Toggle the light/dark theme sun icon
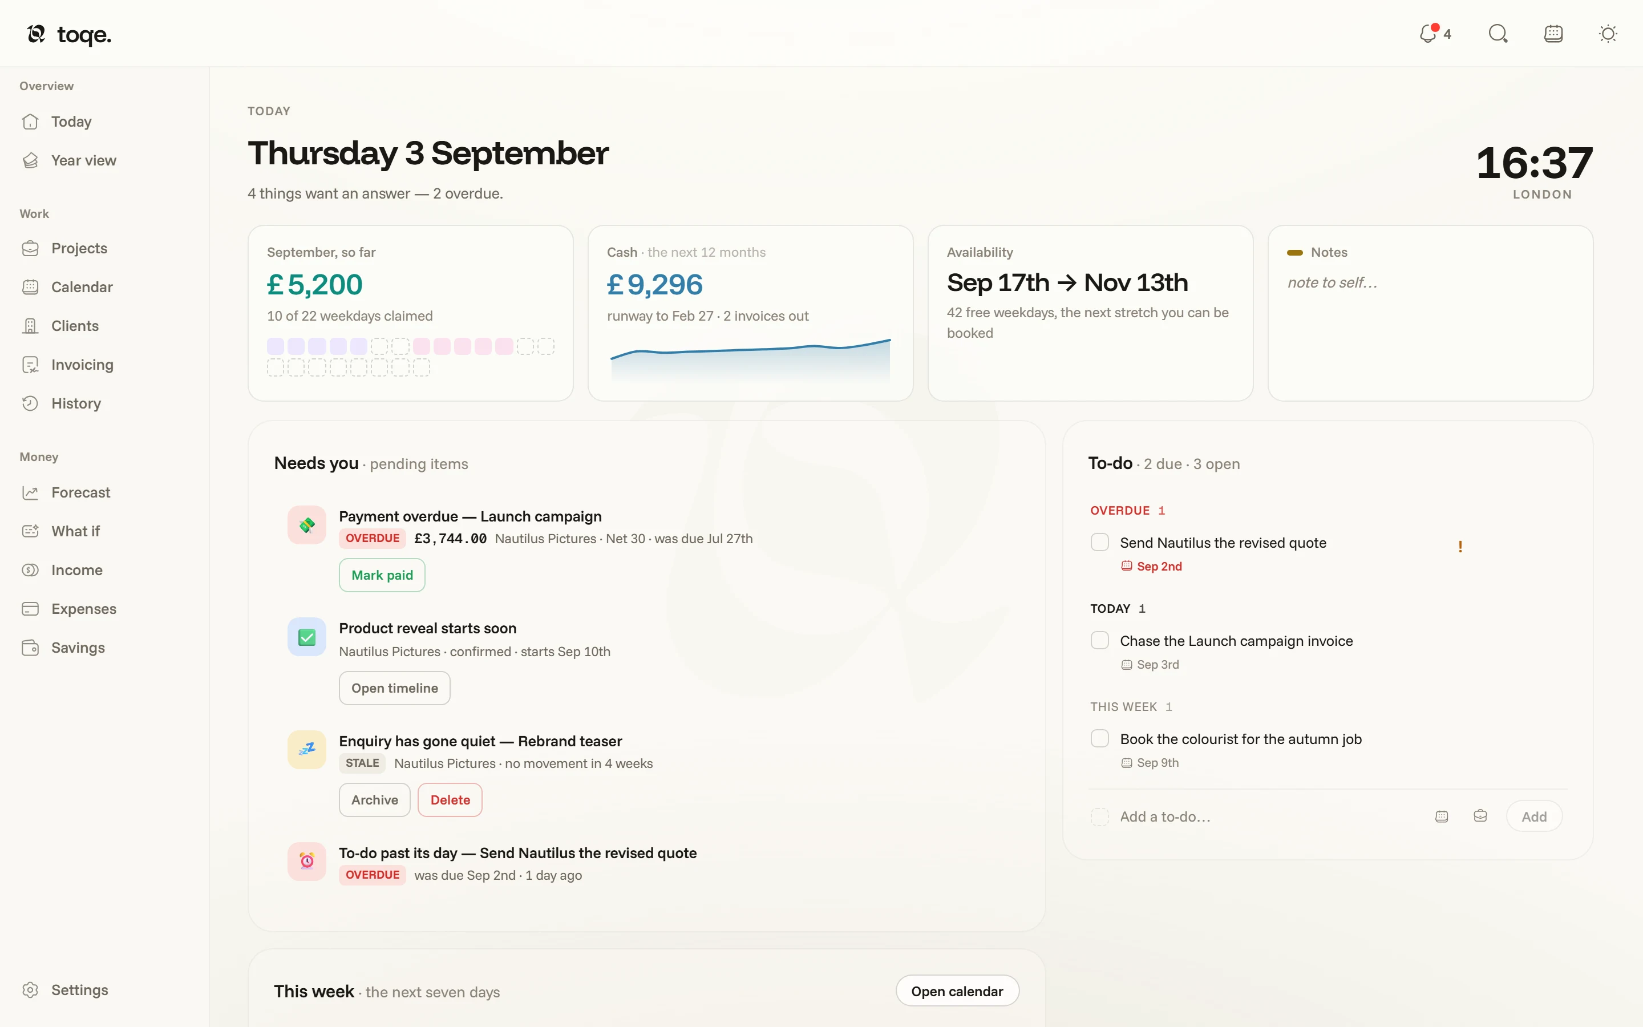Image resolution: width=1643 pixels, height=1027 pixels. pos(1608,33)
